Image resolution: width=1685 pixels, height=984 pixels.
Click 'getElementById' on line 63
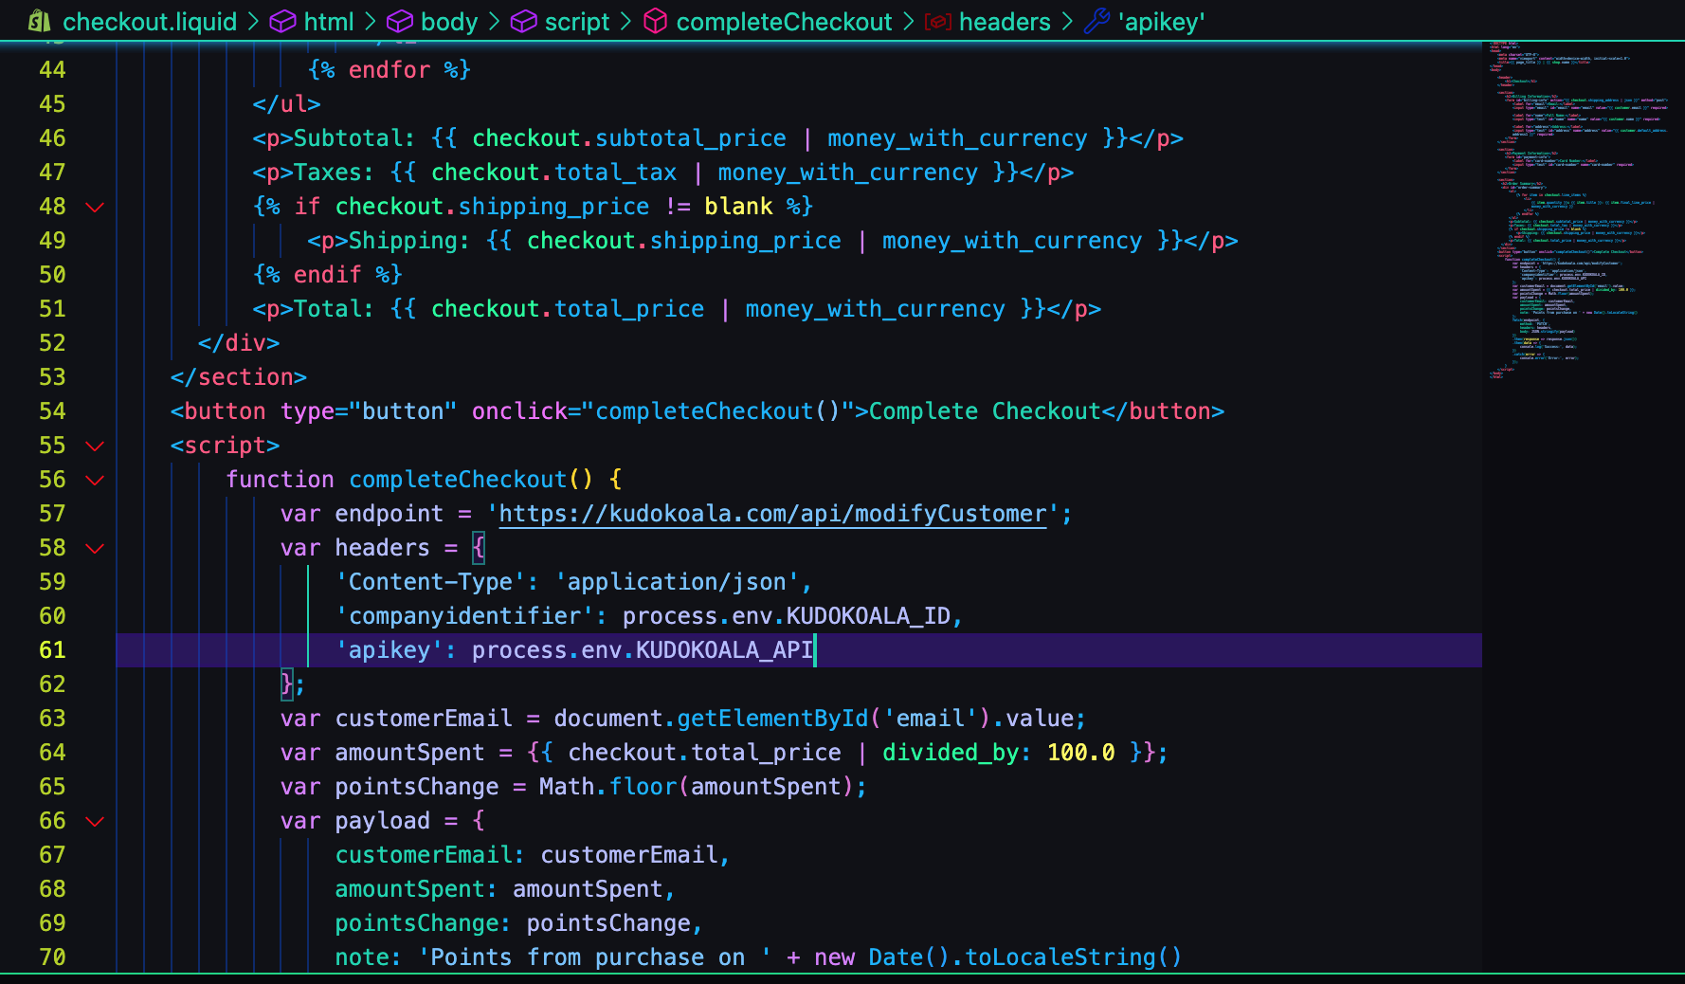click(772, 719)
